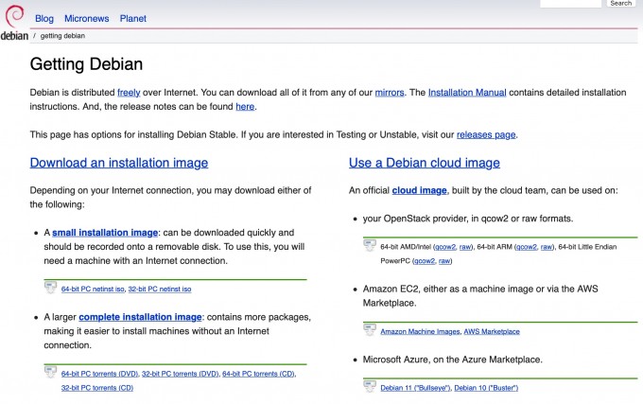Screen dimensions: 643x404
Task: Click the Debian swirl logo
Action: [13, 21]
